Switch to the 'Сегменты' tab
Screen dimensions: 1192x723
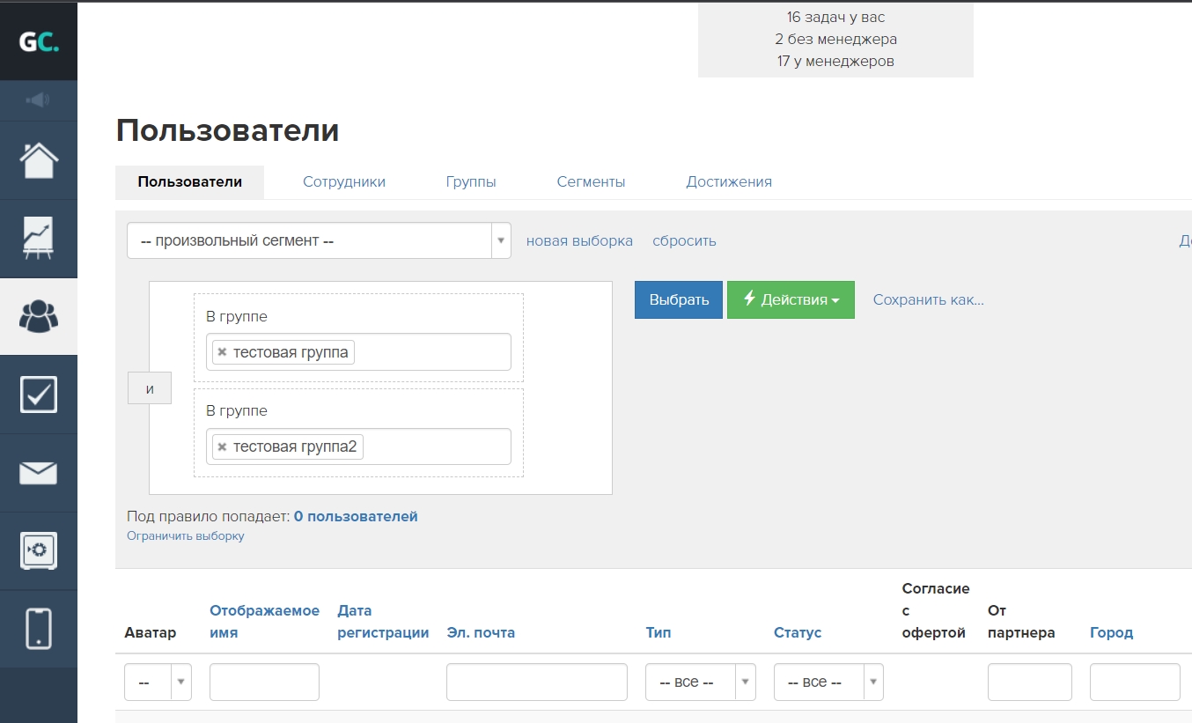click(x=591, y=182)
